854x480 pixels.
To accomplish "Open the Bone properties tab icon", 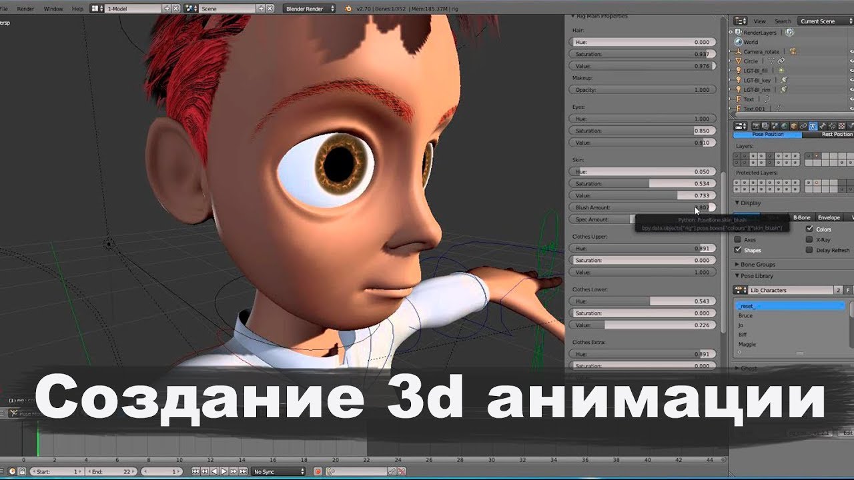I will pos(823,126).
